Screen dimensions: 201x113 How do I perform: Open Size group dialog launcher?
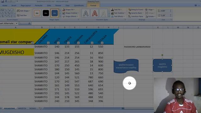tap(171, 19)
